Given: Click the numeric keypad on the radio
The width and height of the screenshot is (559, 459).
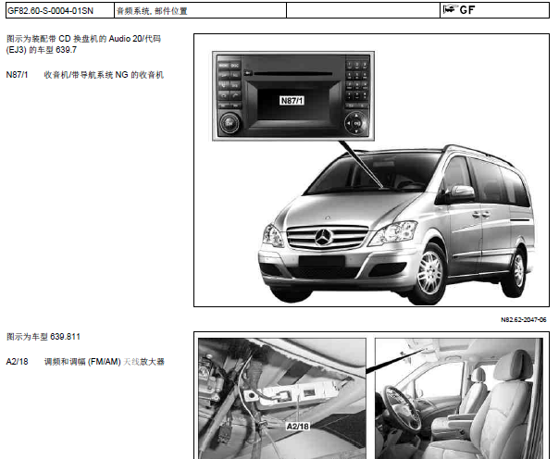Looking at the screenshot, I should pyautogui.click(x=357, y=81).
